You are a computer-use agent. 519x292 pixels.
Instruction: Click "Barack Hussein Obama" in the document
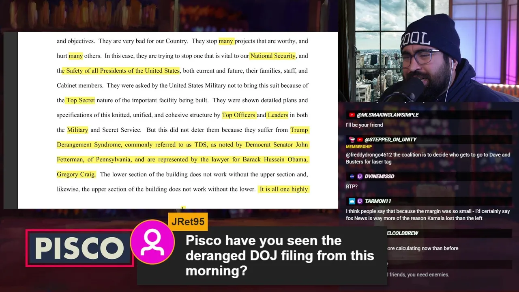coord(275,159)
